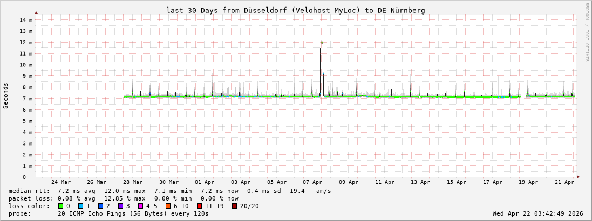Click the 12 ms latency spike peak
Viewport: 592px width, 221px height.
(x=322, y=42)
